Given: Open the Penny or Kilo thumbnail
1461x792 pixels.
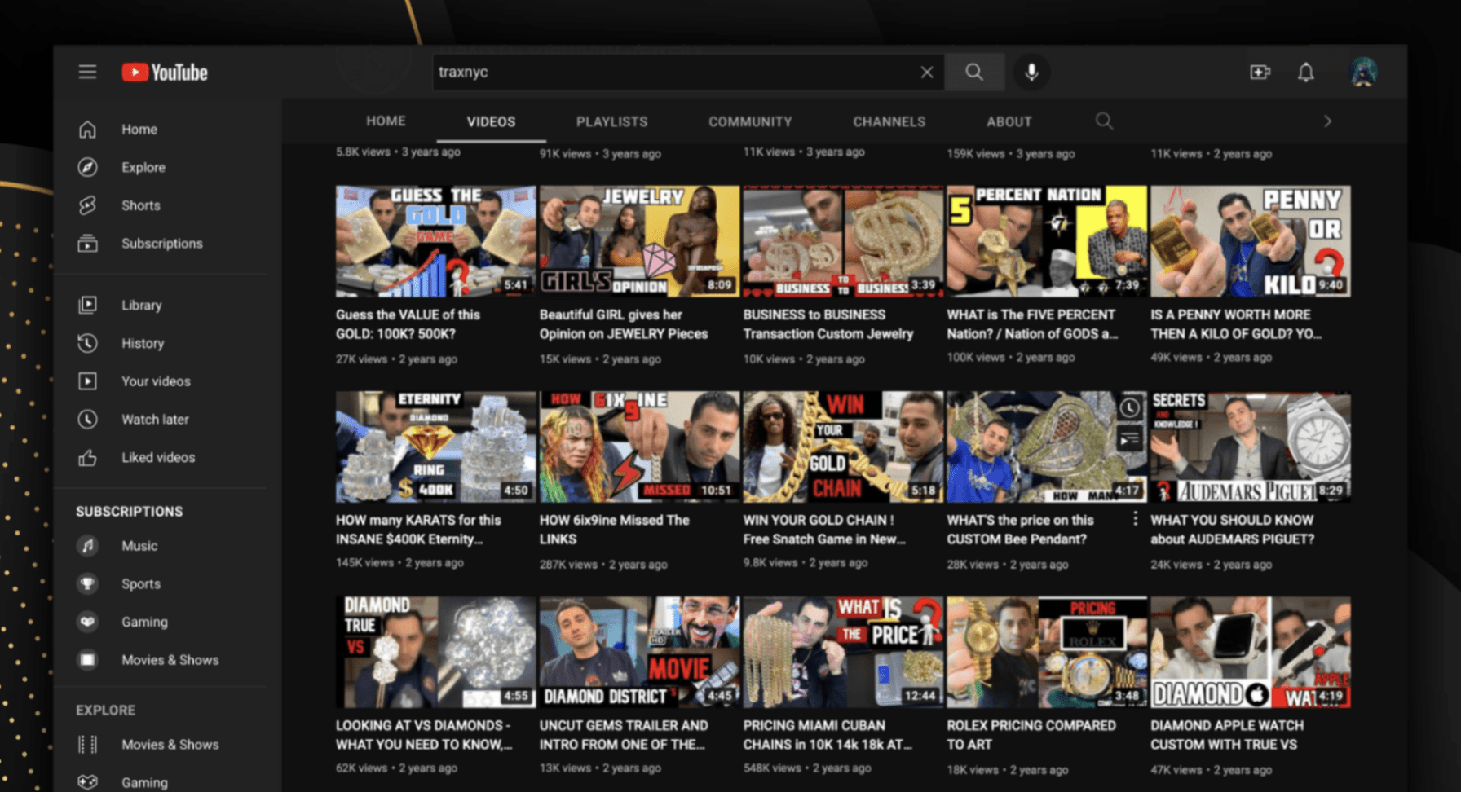Looking at the screenshot, I should tap(1251, 241).
